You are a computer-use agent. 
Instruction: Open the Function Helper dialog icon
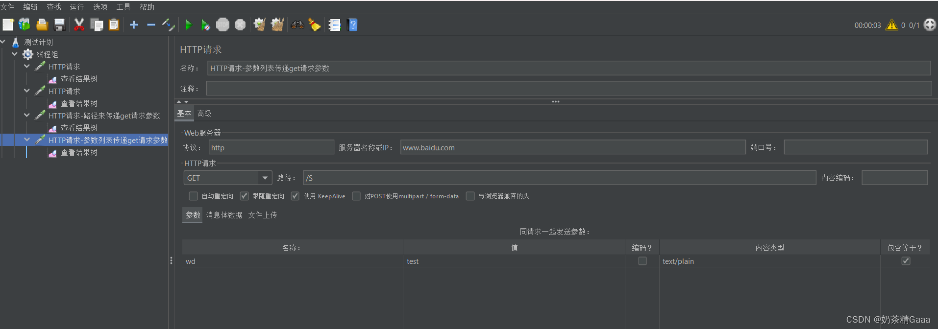click(334, 24)
